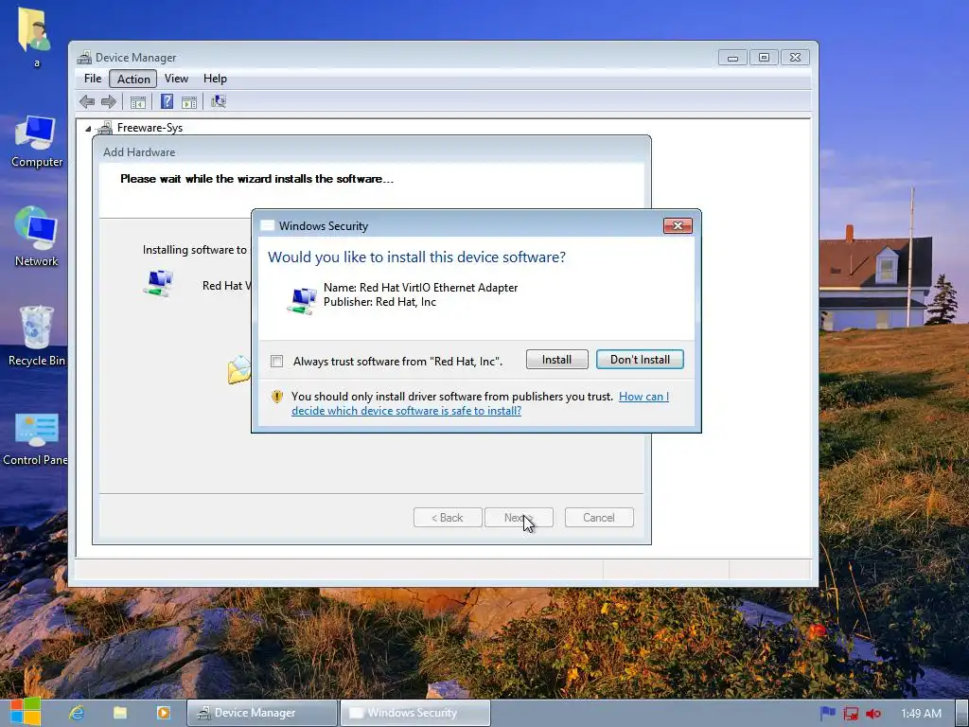Maximize the Device Manager window

click(x=764, y=58)
